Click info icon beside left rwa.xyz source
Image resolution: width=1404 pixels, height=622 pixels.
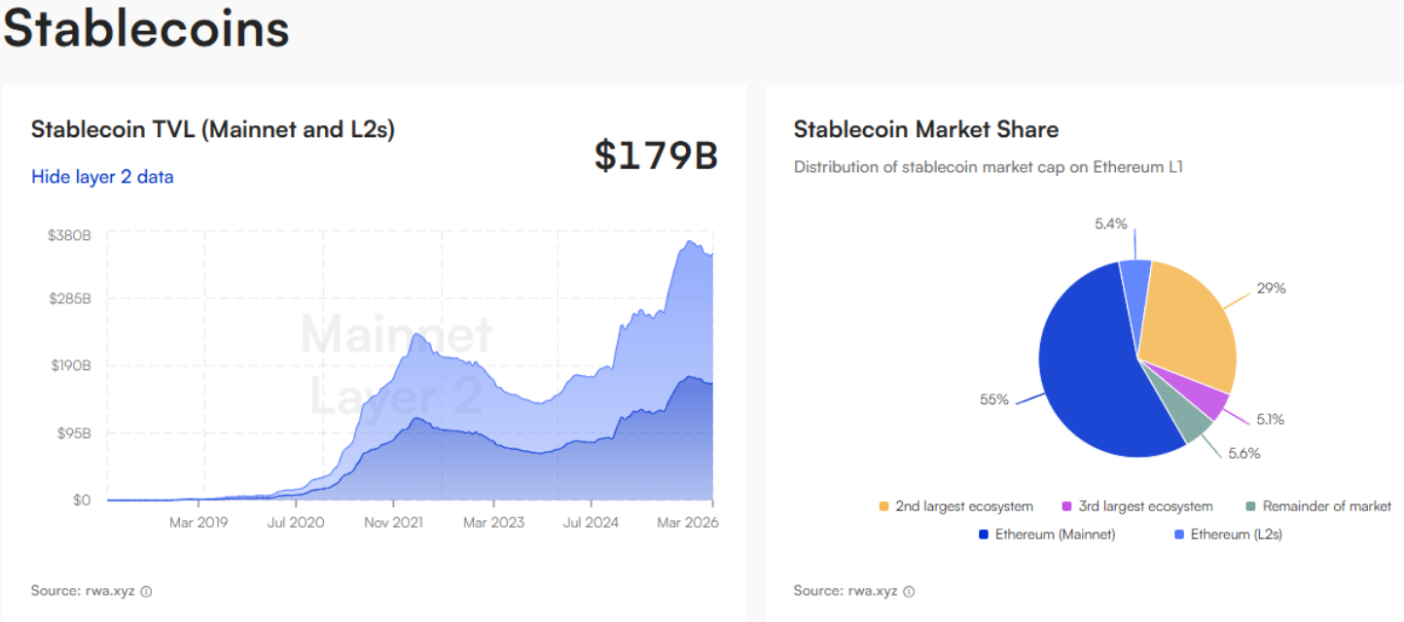146,591
